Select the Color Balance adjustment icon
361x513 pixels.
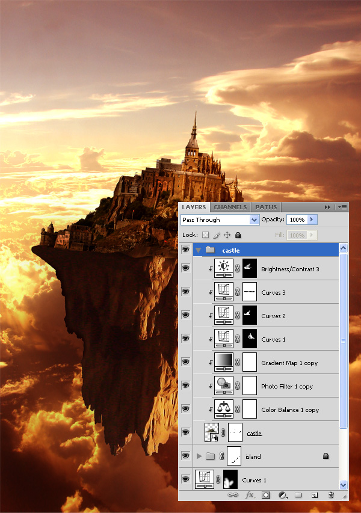[224, 409]
